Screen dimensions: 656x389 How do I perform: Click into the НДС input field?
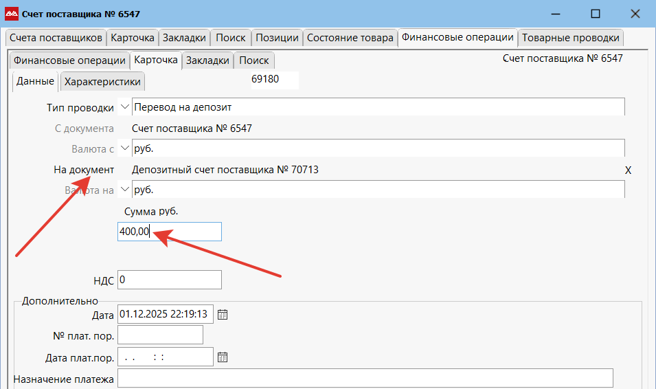170,280
